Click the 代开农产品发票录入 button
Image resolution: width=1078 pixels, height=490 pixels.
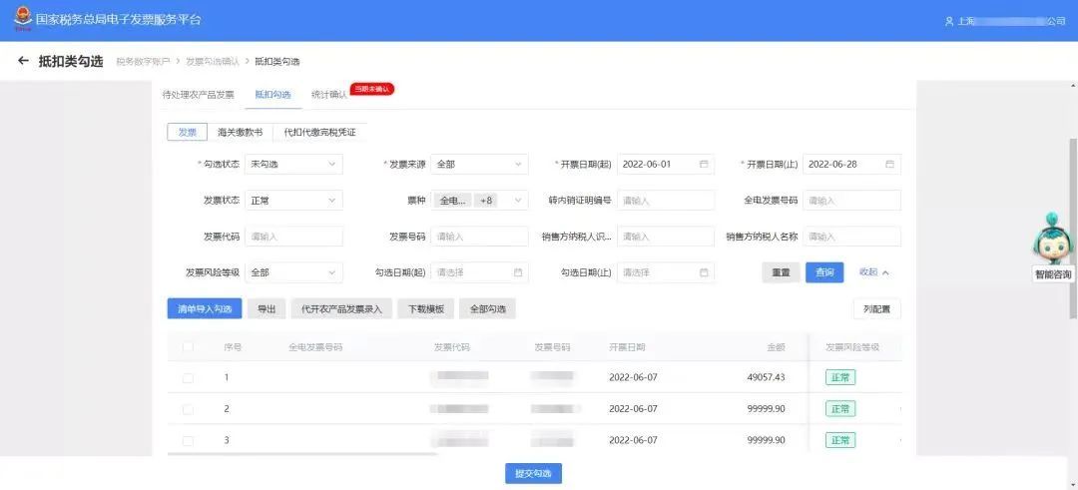[341, 309]
